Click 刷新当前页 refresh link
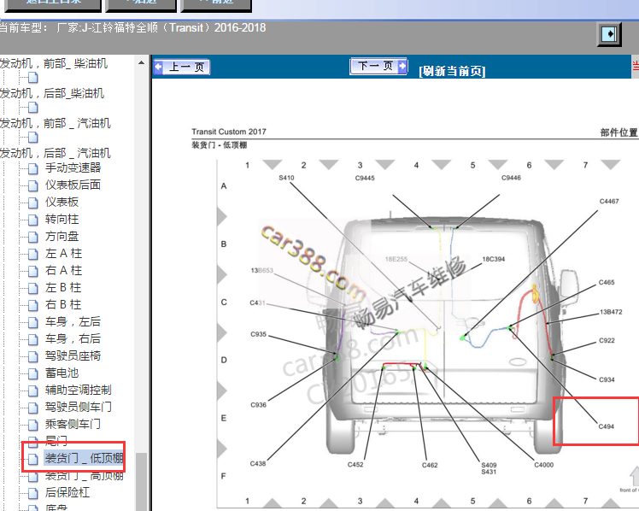The width and height of the screenshot is (639, 511). coord(452,71)
